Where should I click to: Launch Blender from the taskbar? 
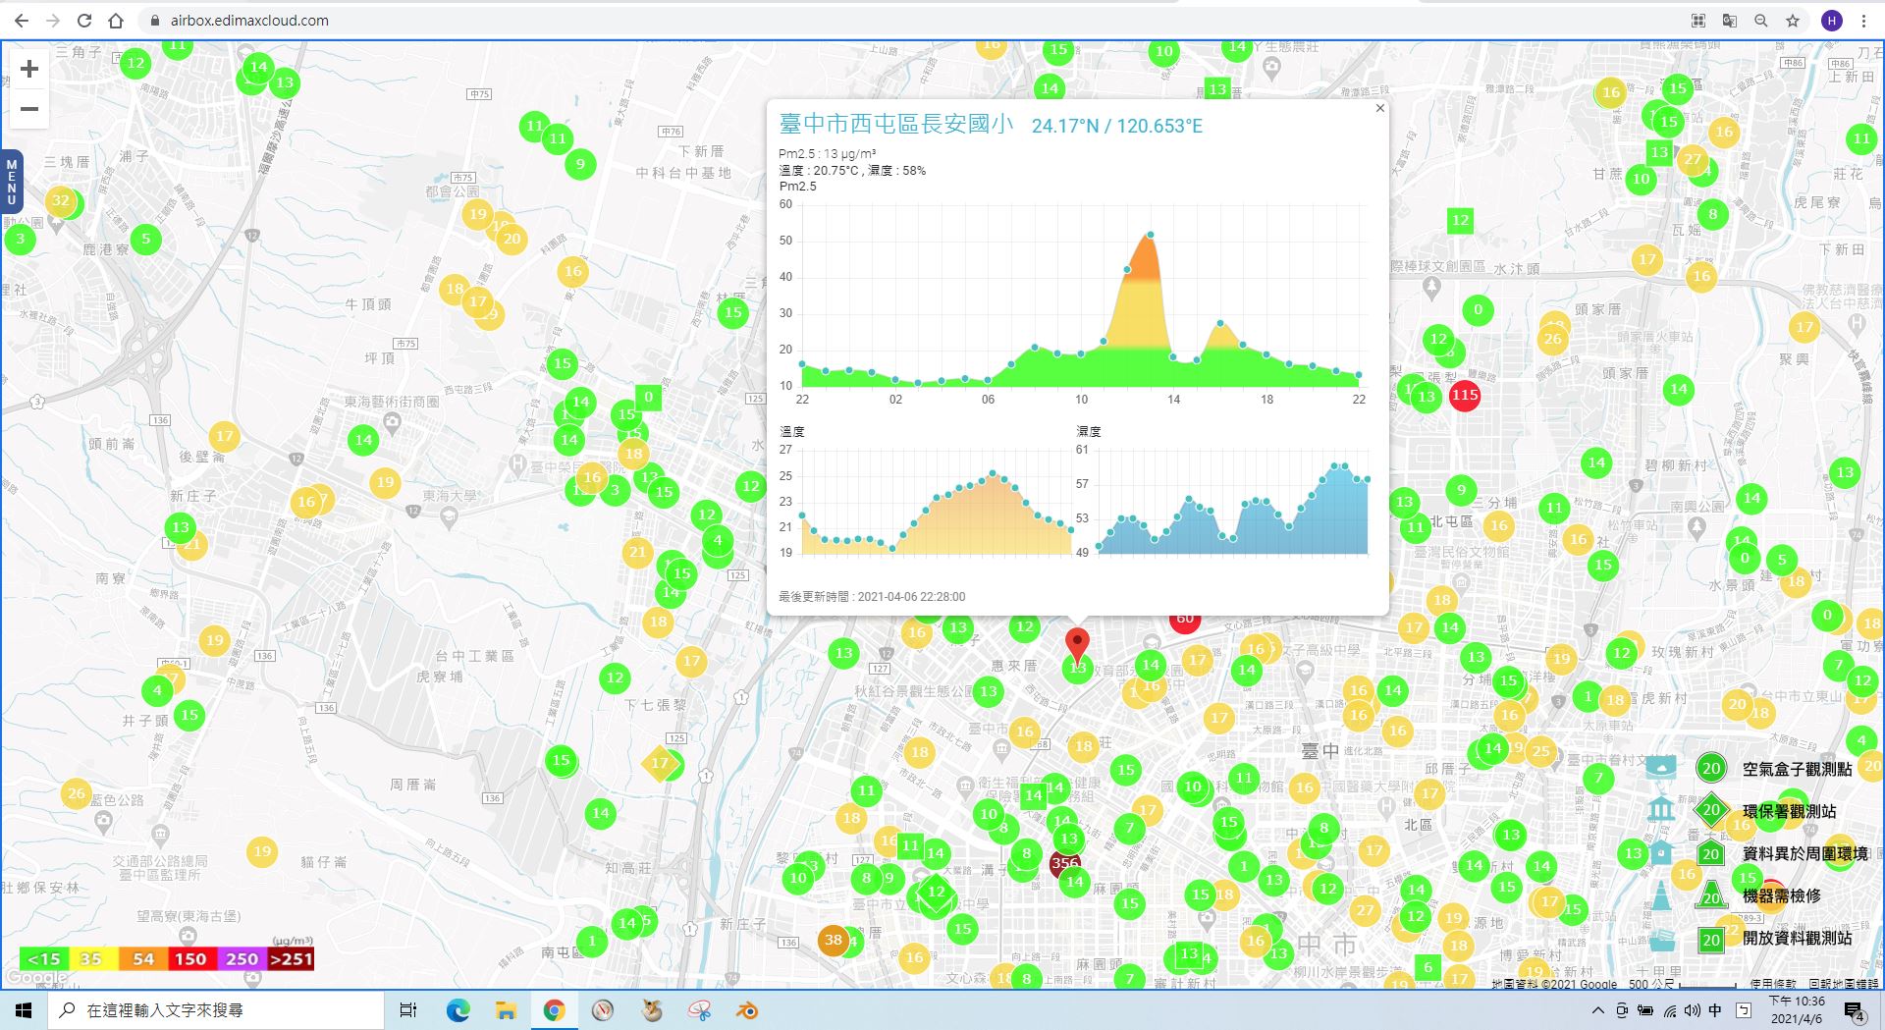click(x=747, y=1010)
